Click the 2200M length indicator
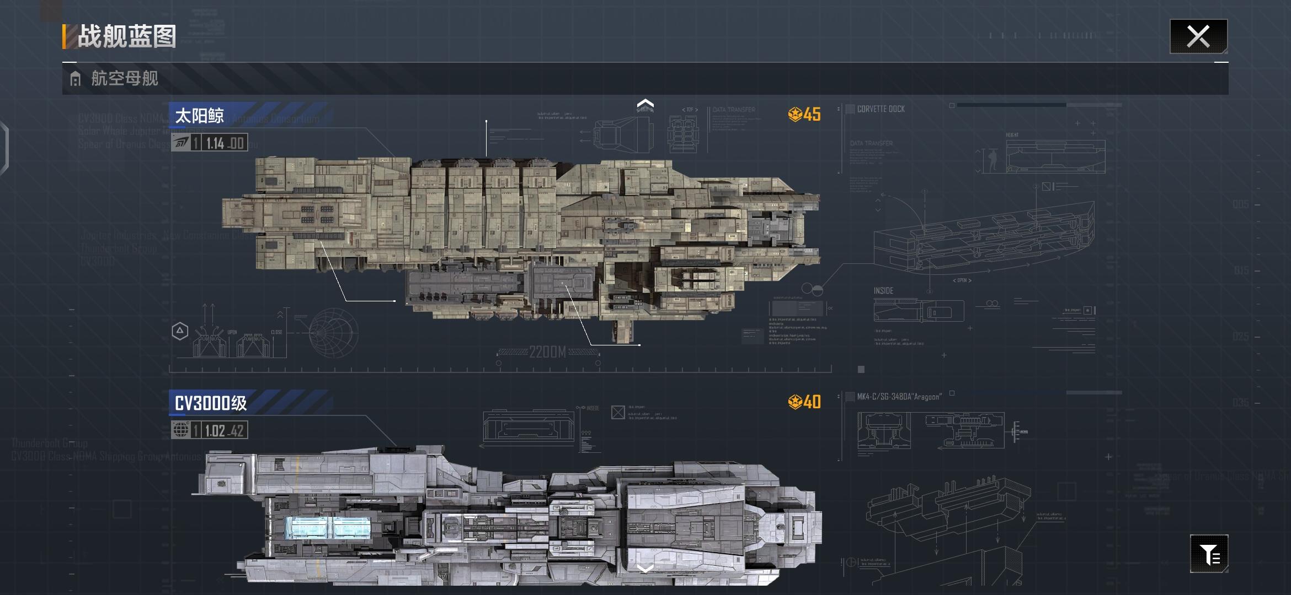Screen dimensions: 1291x595 point(547,352)
